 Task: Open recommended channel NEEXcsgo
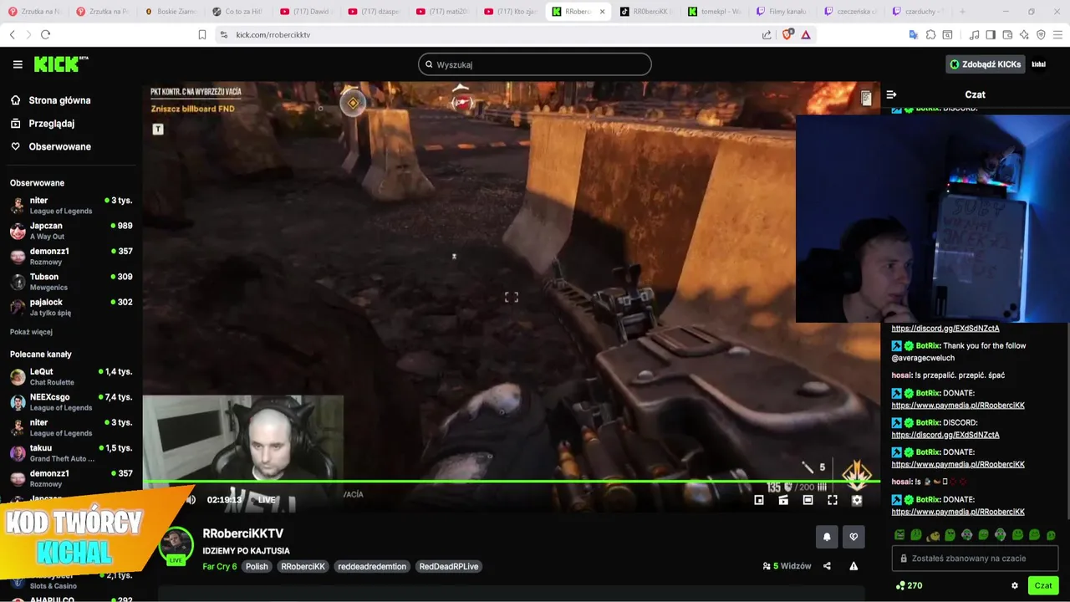click(71, 402)
